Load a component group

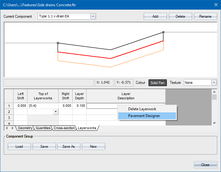pos(19,147)
